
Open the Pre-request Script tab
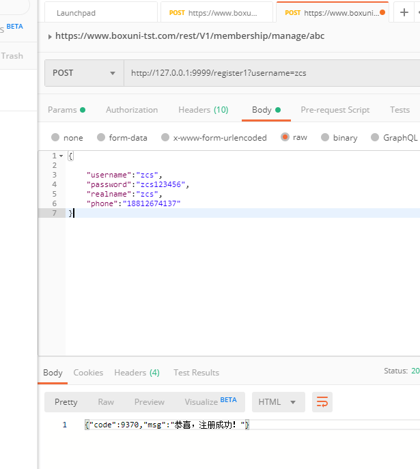click(x=335, y=110)
